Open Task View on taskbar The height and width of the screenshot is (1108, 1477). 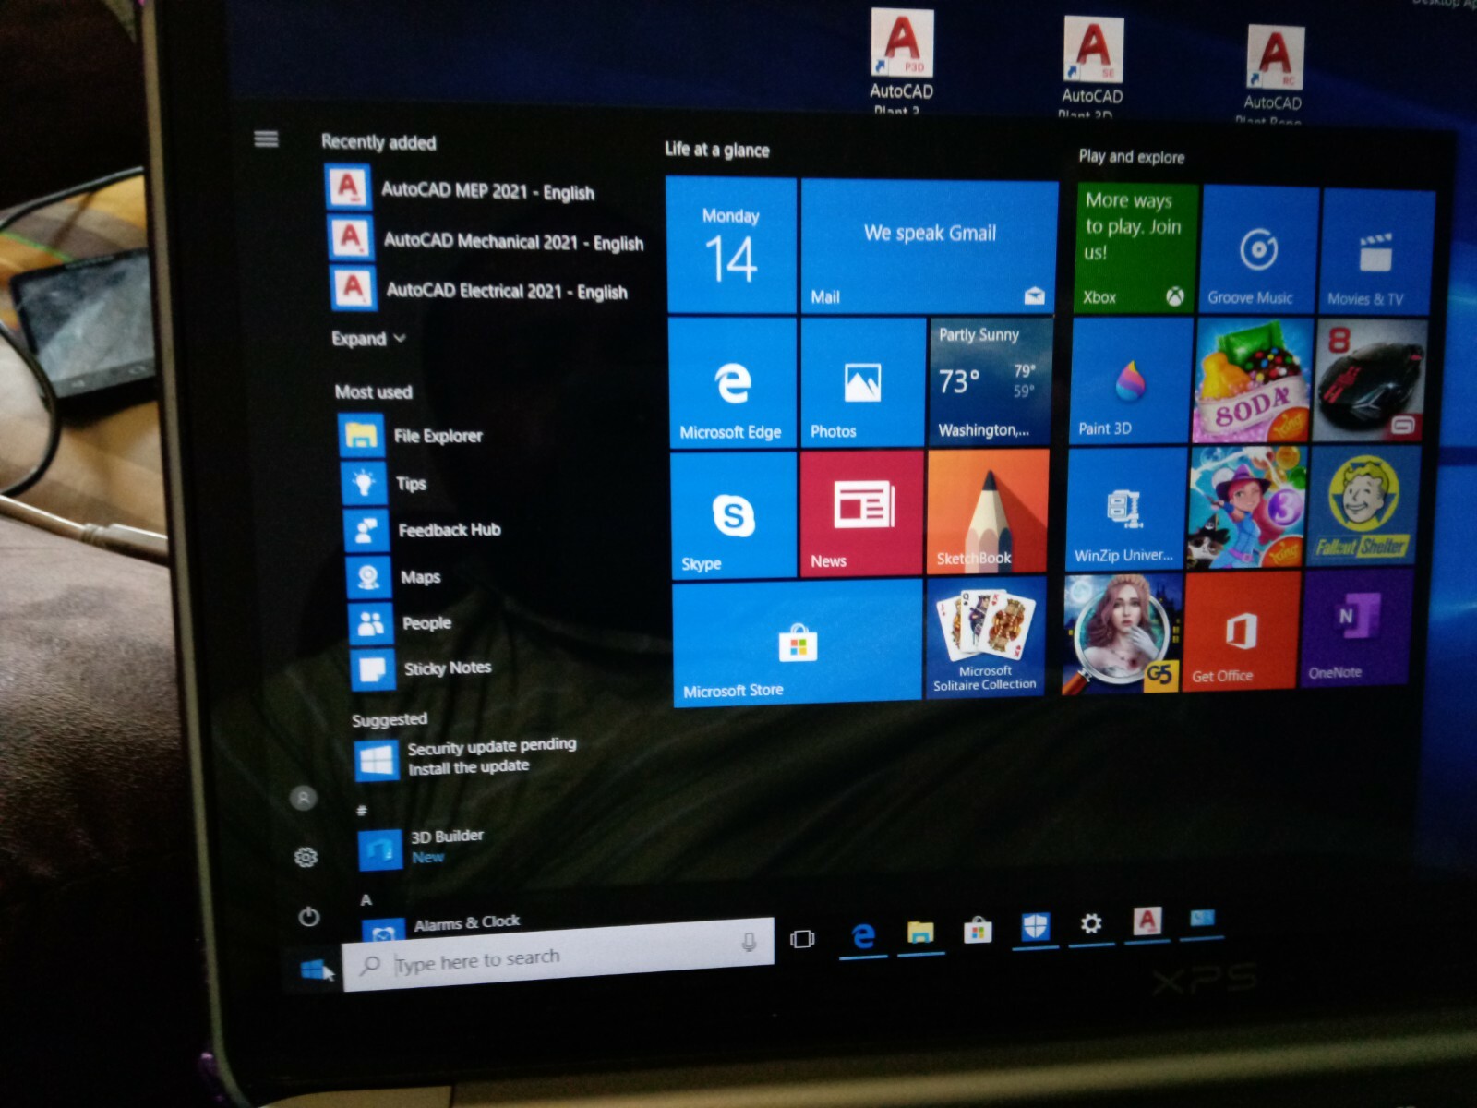[802, 939]
